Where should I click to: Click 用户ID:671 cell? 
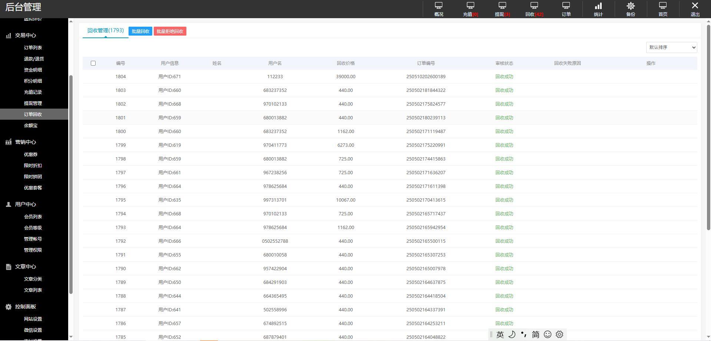(x=170, y=77)
